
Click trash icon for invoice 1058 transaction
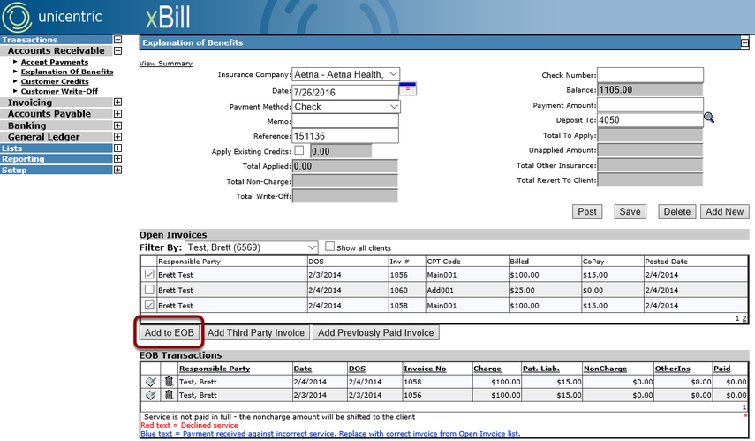click(169, 381)
